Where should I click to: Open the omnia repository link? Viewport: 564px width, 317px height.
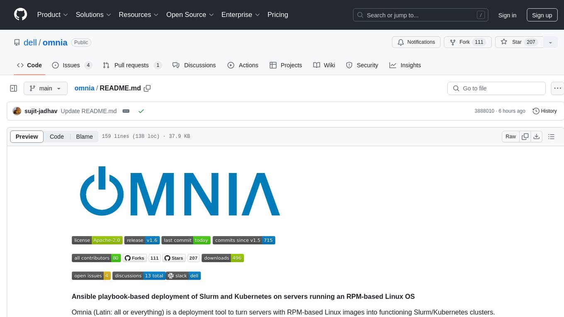tap(55, 42)
